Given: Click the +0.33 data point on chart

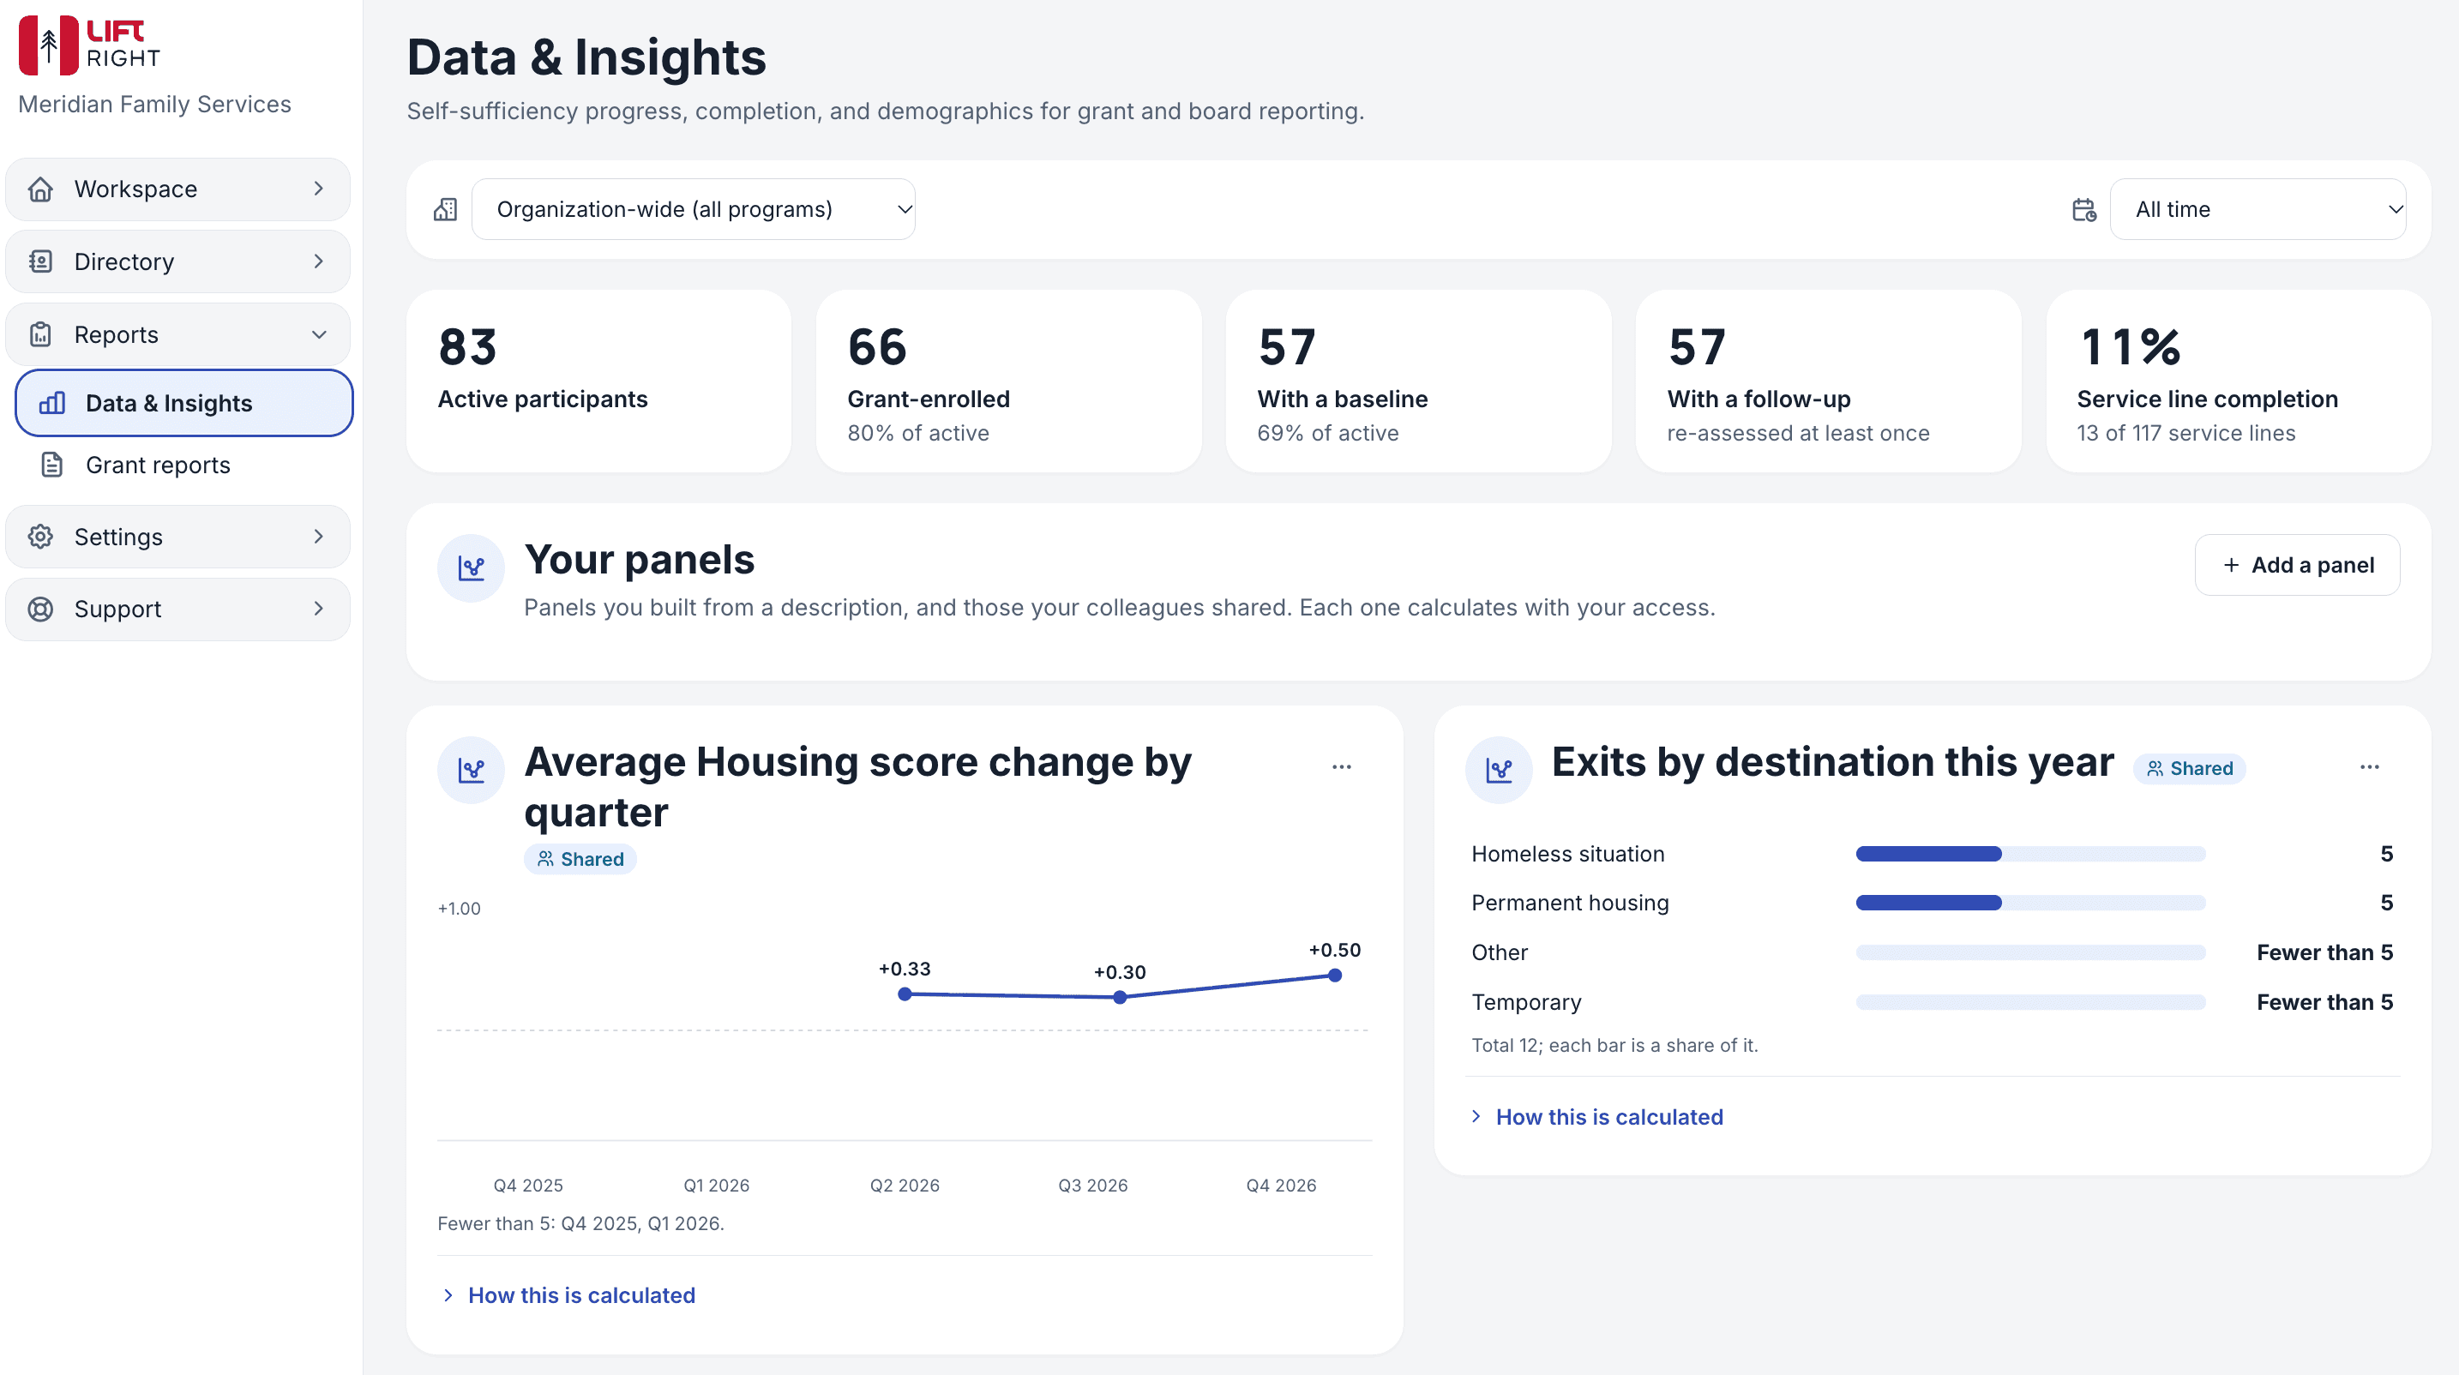Looking at the screenshot, I should pyautogui.click(x=905, y=994).
